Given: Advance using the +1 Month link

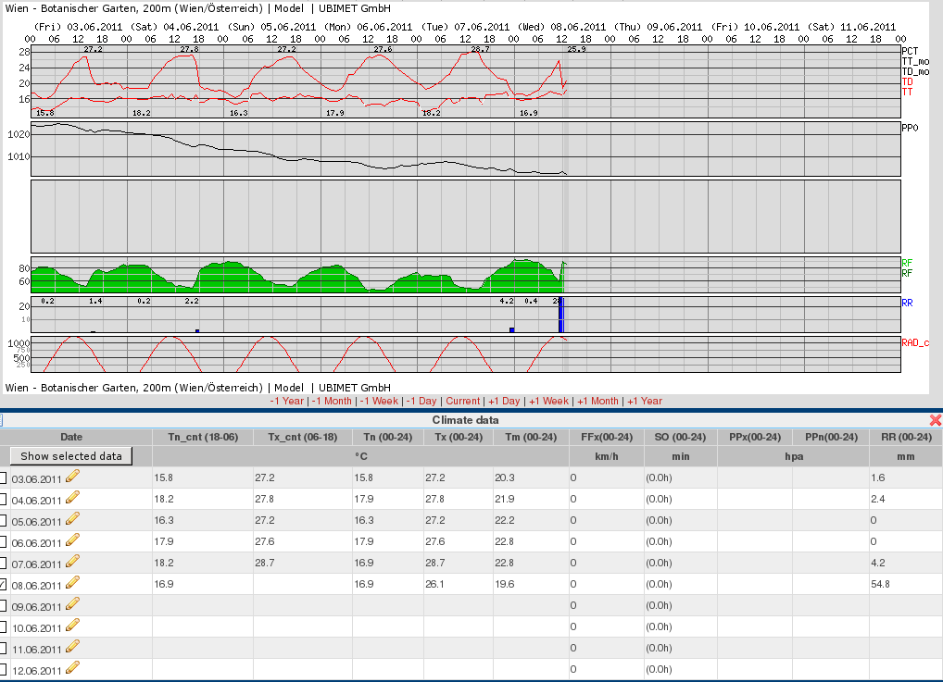Looking at the screenshot, I should click(x=597, y=401).
